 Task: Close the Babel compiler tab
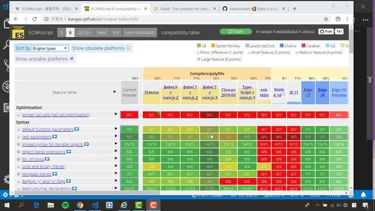tap(214, 9)
